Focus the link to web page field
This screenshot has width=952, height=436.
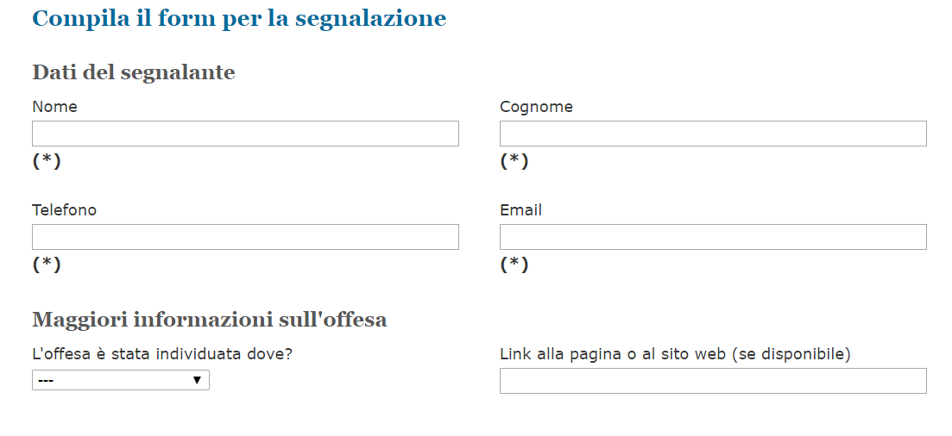coord(713,381)
